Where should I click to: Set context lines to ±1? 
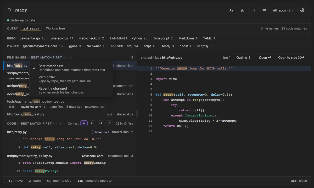pyautogui.click(x=92, y=124)
